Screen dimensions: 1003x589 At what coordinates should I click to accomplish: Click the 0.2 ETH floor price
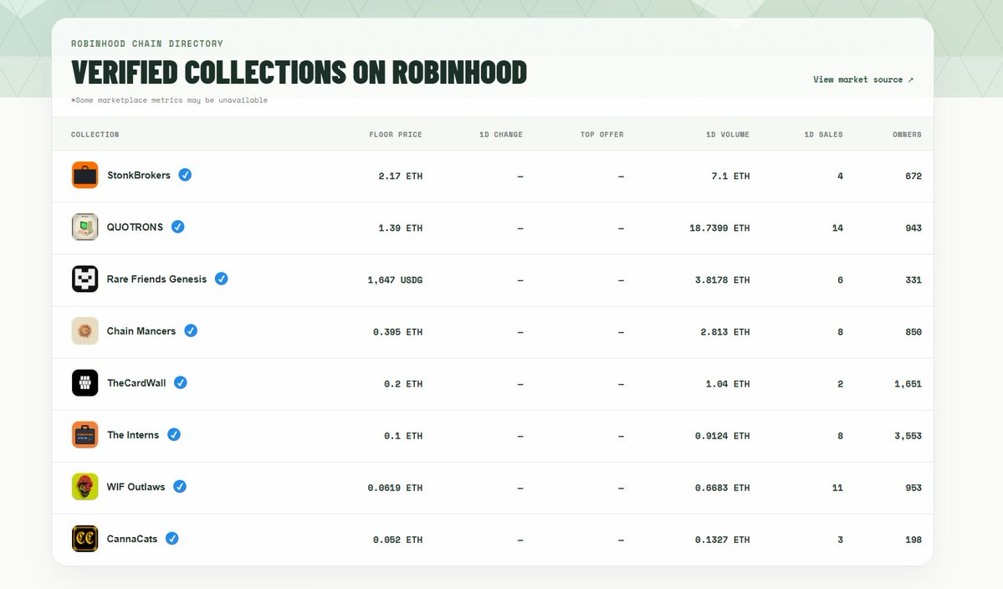[403, 384]
